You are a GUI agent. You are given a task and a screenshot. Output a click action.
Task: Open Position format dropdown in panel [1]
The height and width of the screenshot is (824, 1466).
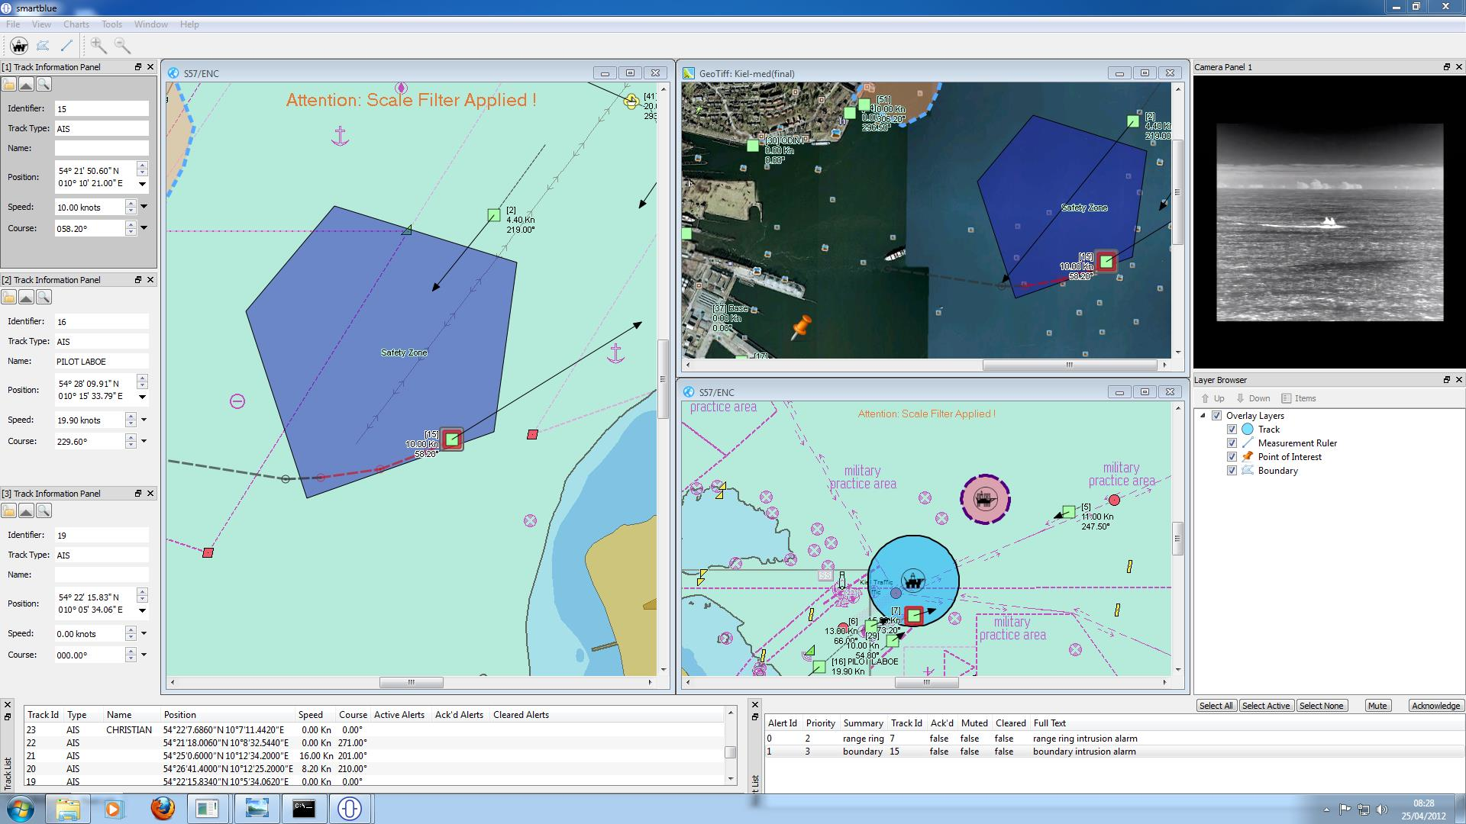point(142,184)
